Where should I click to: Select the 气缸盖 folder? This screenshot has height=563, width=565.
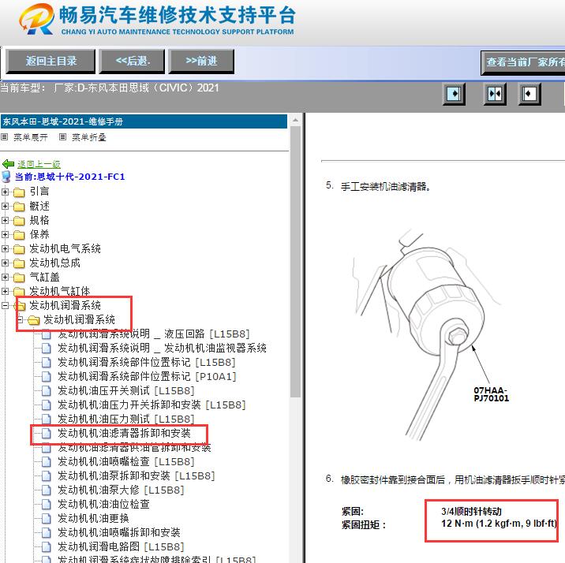tap(44, 277)
